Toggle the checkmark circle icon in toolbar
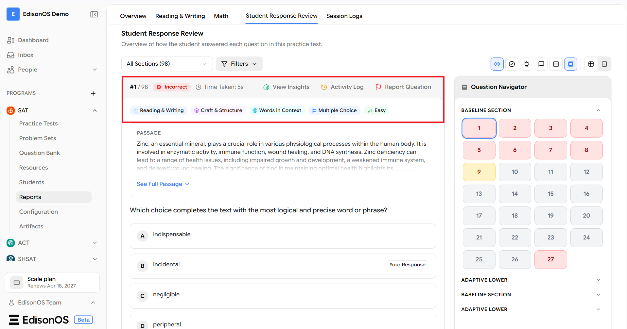 (512, 64)
